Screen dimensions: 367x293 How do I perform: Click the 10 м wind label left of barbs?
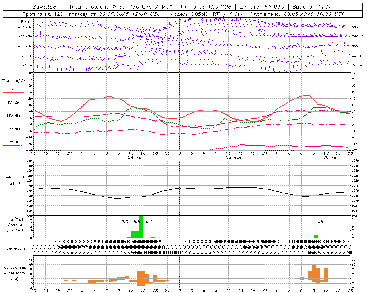pyautogui.click(x=28, y=66)
